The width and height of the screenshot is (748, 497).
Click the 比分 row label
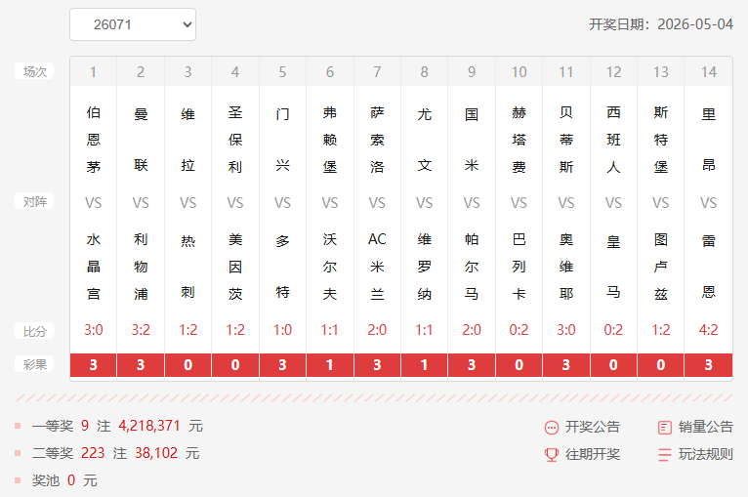35,331
